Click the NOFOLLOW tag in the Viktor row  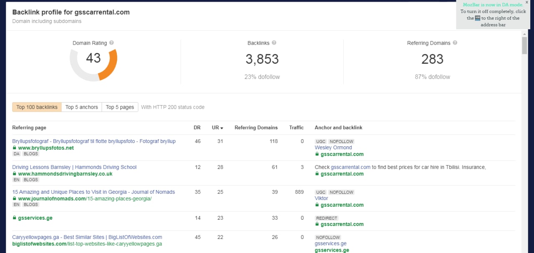coord(341,192)
